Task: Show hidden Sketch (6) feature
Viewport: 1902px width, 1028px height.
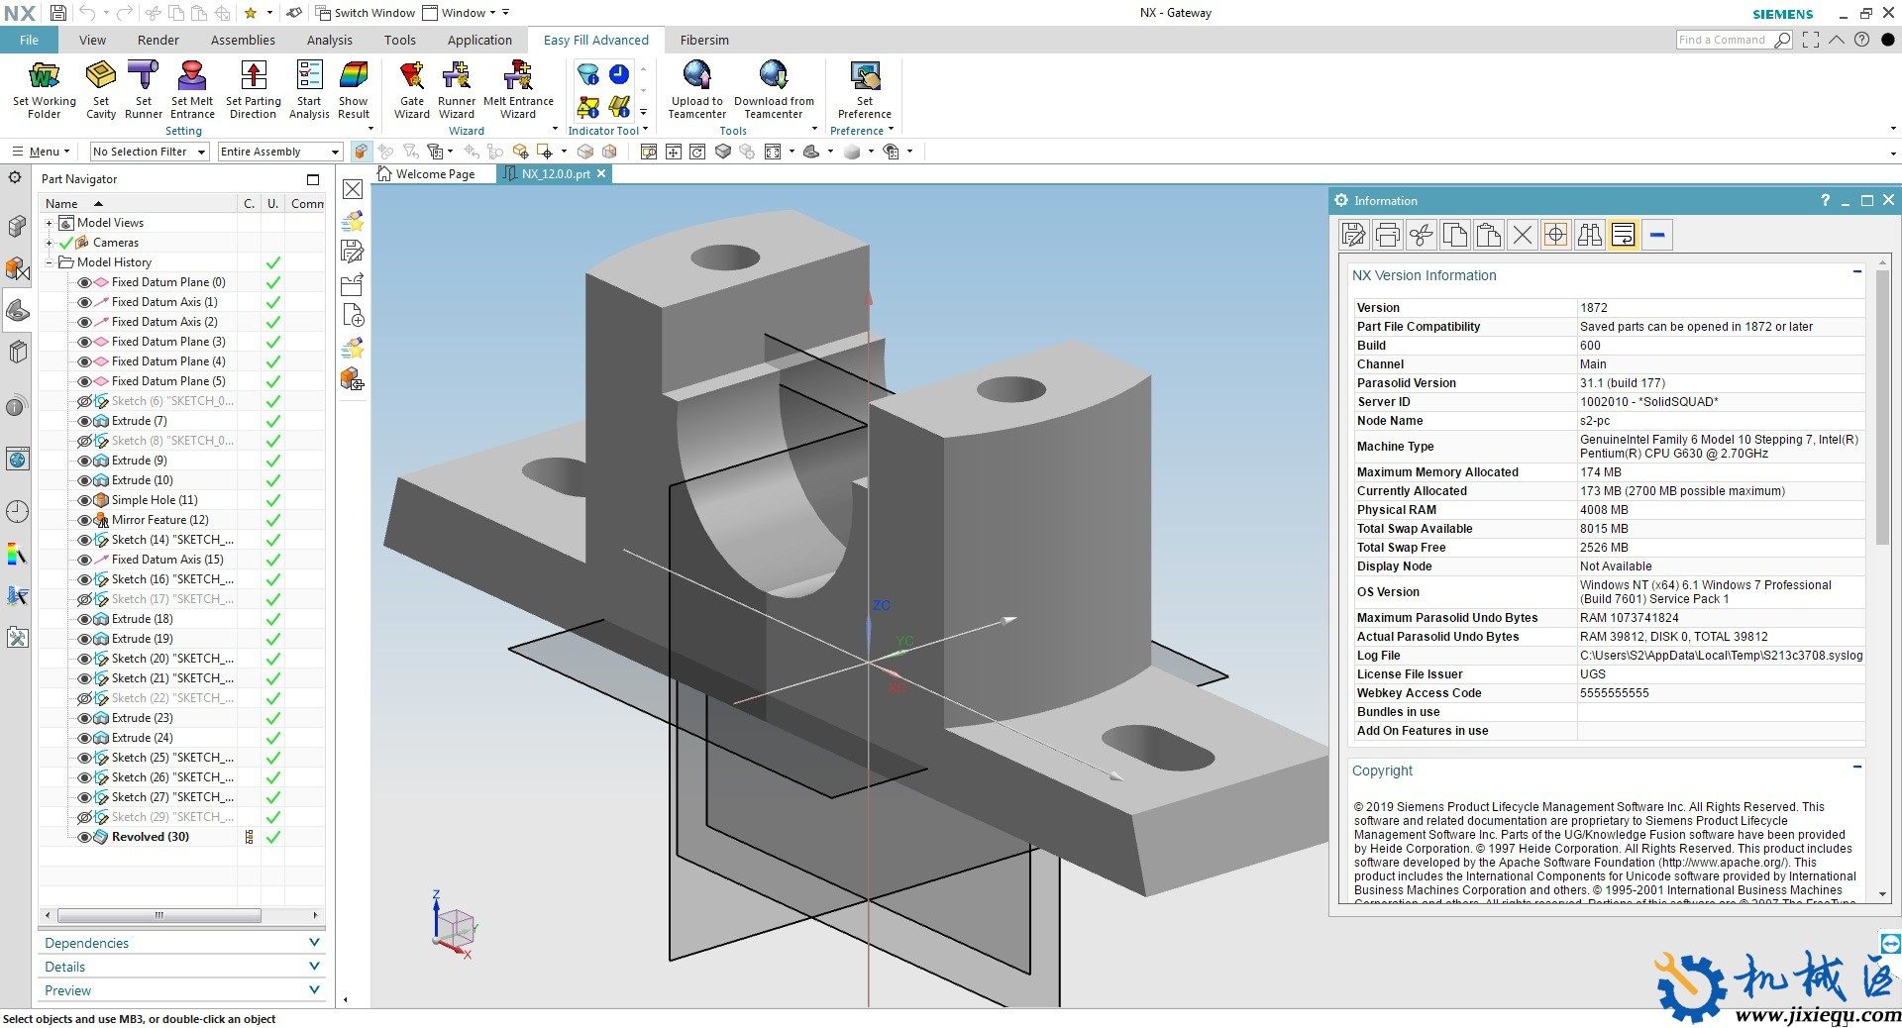Action: click(84, 401)
